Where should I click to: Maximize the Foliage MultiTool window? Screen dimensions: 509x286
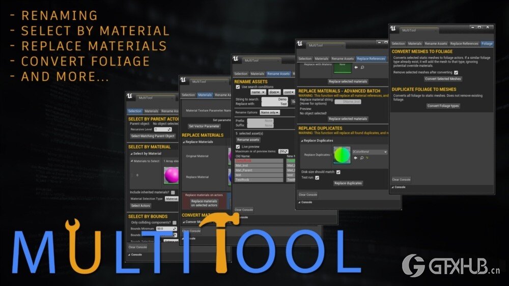tap(479, 27)
